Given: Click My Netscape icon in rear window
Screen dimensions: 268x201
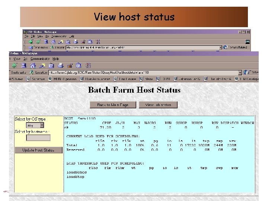Looking at the screenshot, I should coord(68,42).
